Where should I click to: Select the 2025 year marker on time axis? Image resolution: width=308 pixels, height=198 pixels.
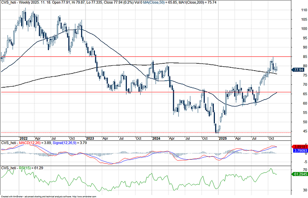tap(222, 138)
